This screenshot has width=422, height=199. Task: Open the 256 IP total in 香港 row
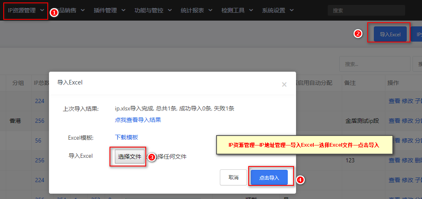[40, 121]
